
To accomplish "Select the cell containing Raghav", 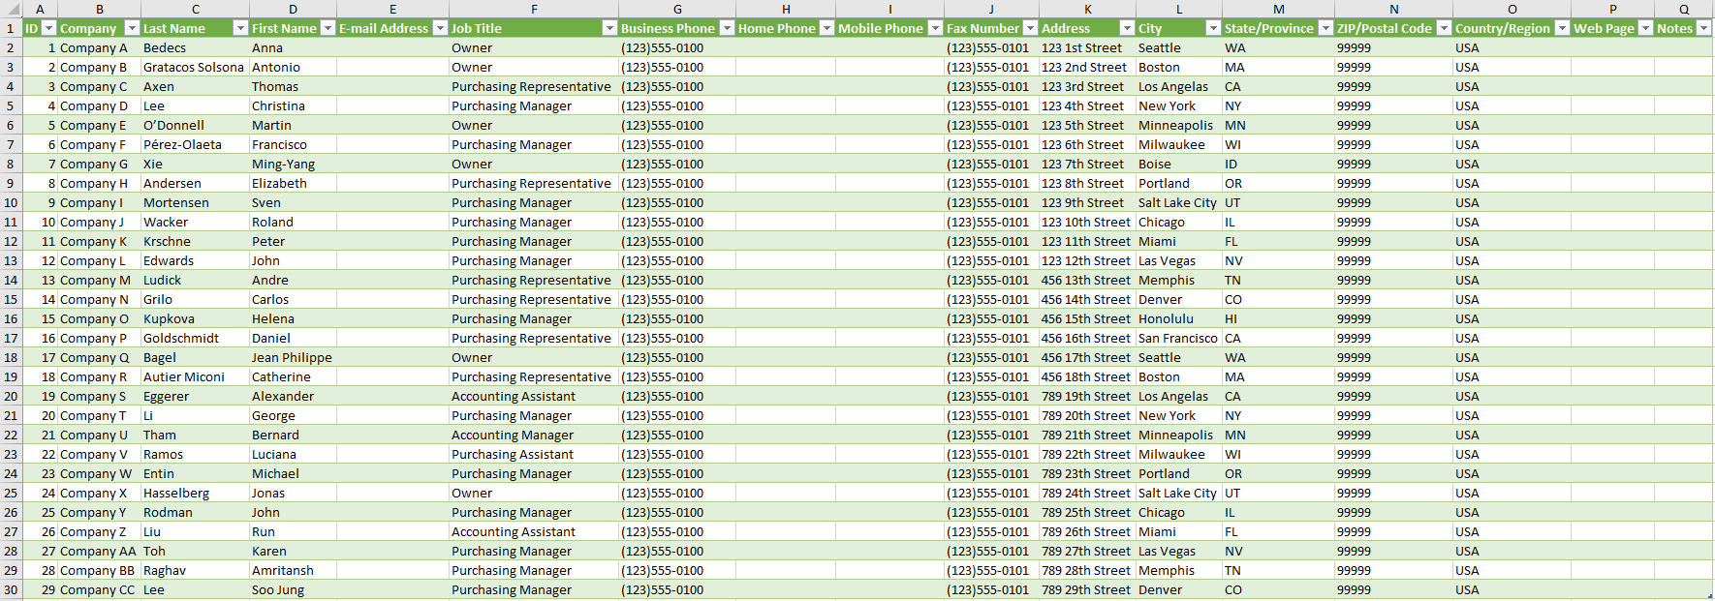I will point(196,570).
